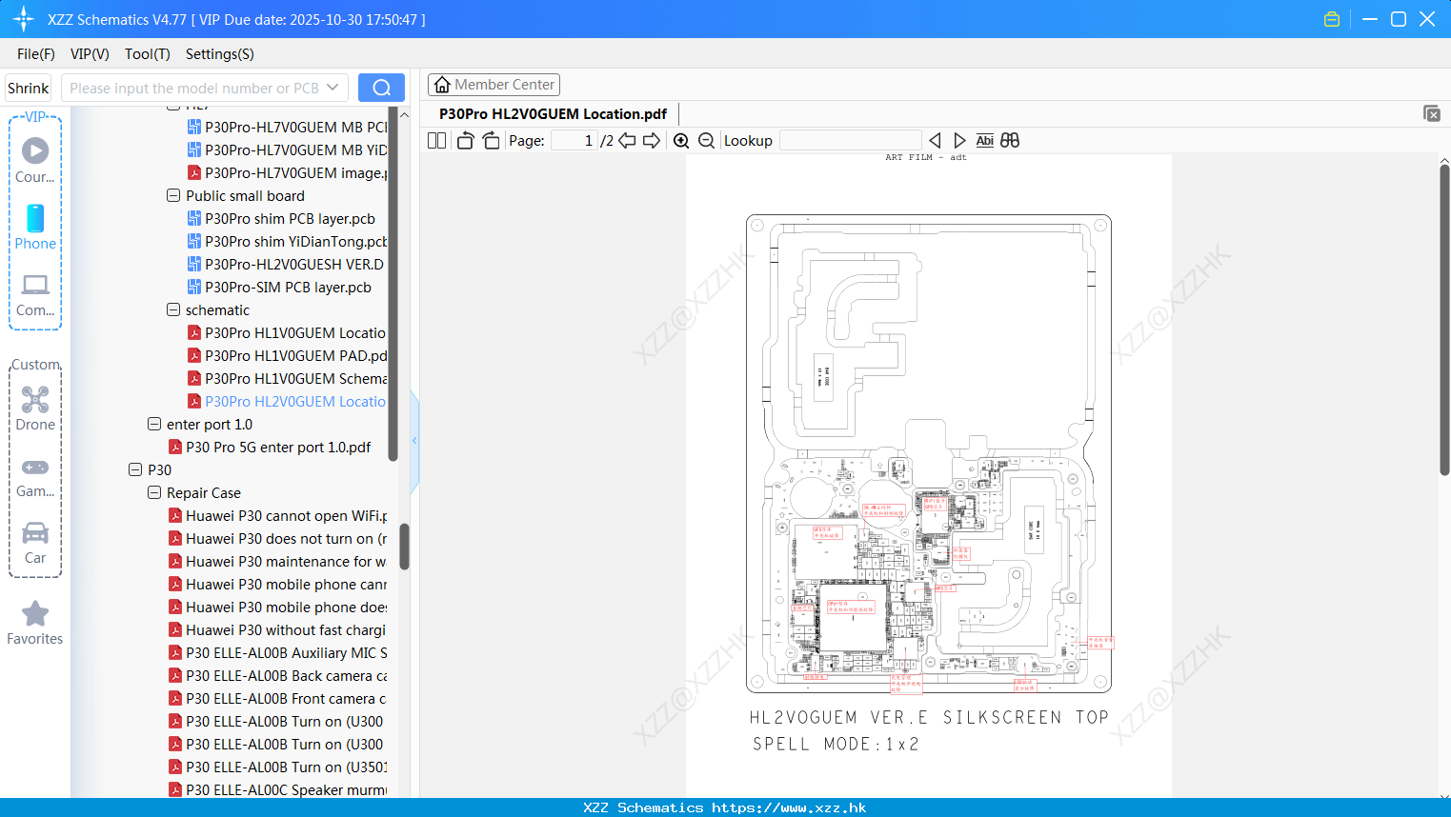Open P30Pro HL1V0GUEM PAD.pdf
The image size is (1451, 817).
(287, 355)
